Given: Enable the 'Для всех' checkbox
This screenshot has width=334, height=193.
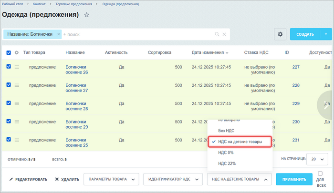Looking at the screenshot, I should click(320, 174).
